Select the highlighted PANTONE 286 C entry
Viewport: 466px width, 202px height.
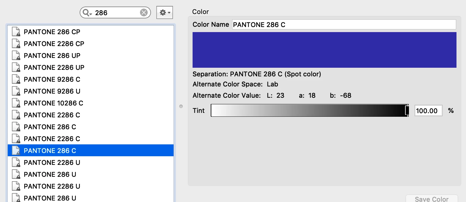click(x=91, y=151)
